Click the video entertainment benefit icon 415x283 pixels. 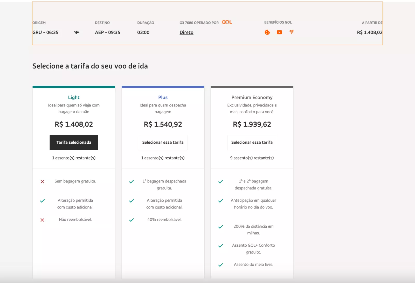pyautogui.click(x=279, y=32)
